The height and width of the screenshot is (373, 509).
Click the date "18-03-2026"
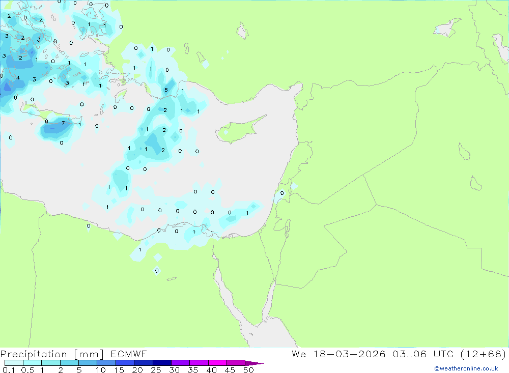point(349,354)
